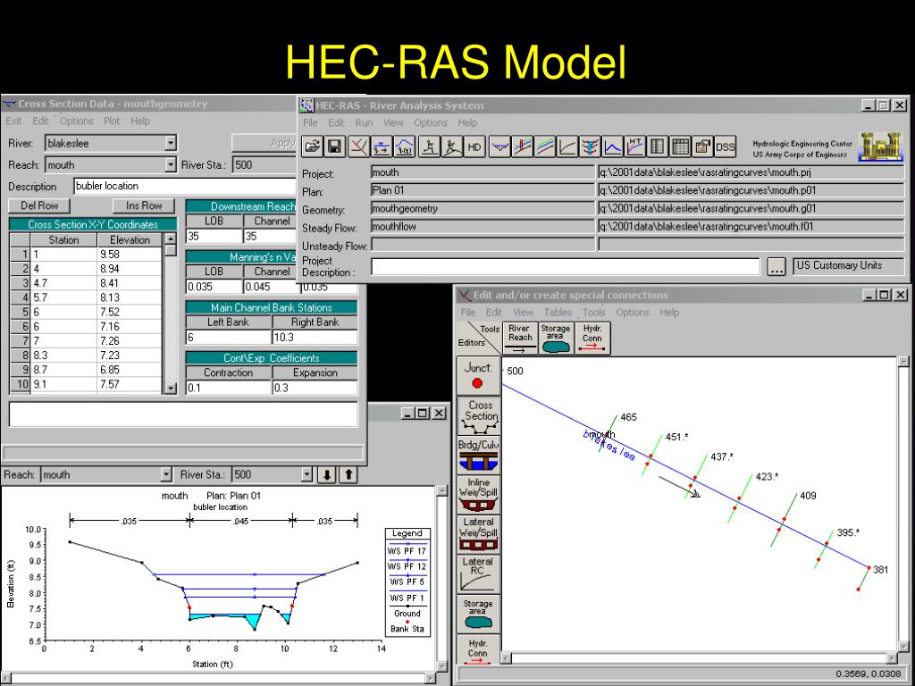Click the Ins Row button
Screen dimensions: 915x686
tap(144, 205)
